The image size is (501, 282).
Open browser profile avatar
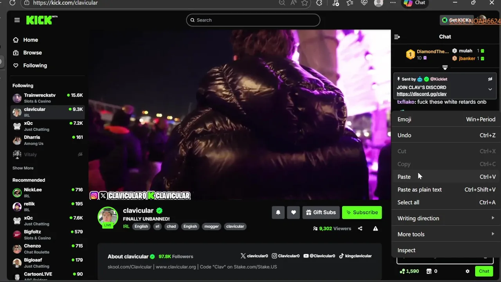pyautogui.click(x=378, y=3)
